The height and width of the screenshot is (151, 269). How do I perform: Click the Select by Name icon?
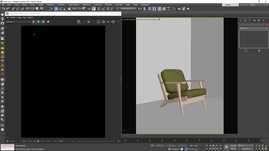pyautogui.click(x=42, y=9)
